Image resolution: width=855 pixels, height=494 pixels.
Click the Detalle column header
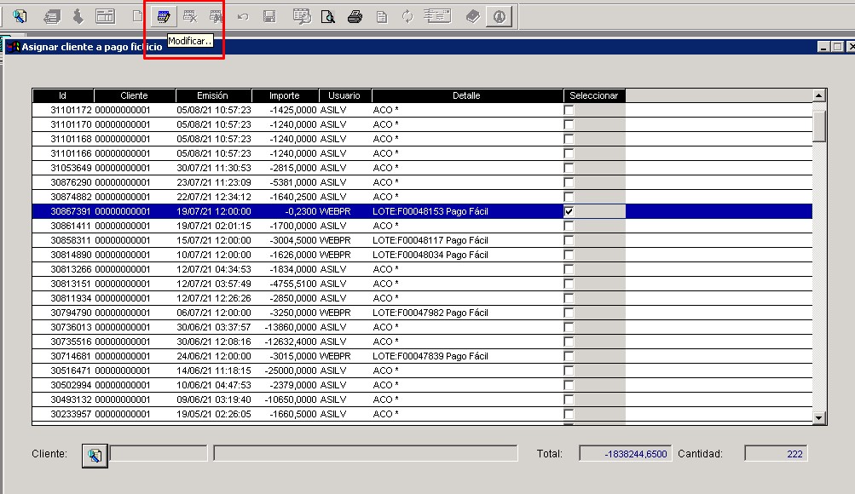pos(466,96)
